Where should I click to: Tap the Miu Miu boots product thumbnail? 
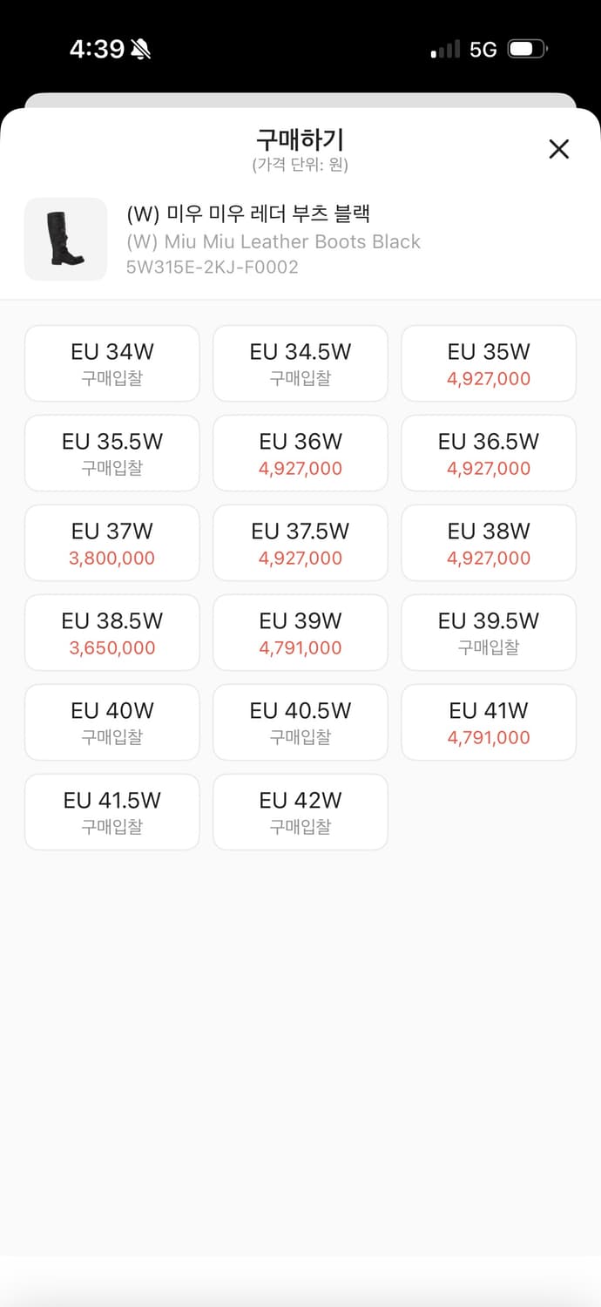(x=65, y=240)
